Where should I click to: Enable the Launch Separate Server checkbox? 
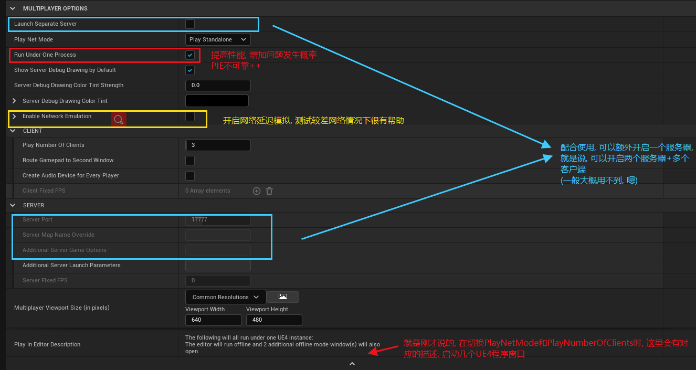[189, 24]
